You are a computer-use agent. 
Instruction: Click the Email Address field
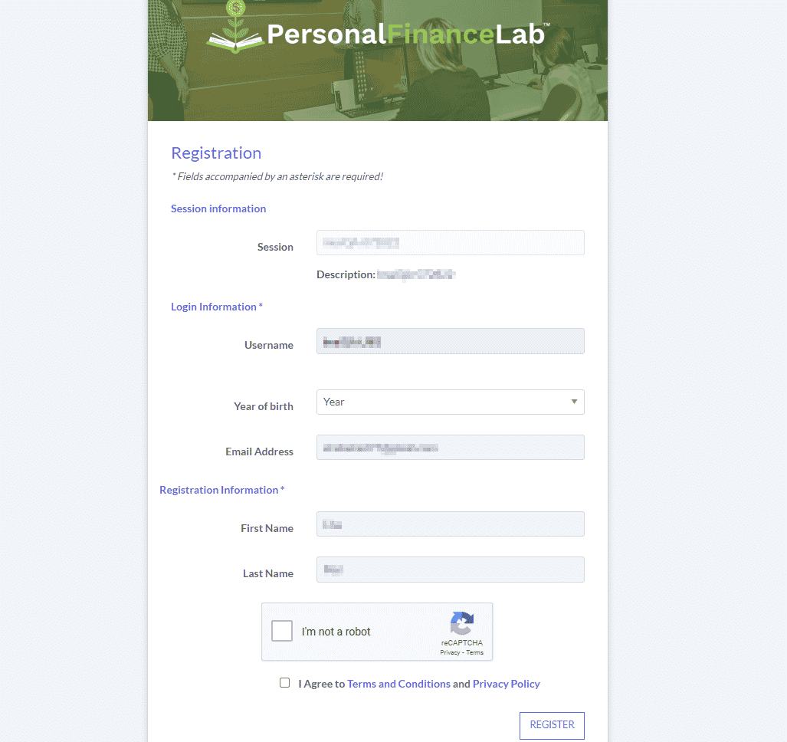coord(451,448)
